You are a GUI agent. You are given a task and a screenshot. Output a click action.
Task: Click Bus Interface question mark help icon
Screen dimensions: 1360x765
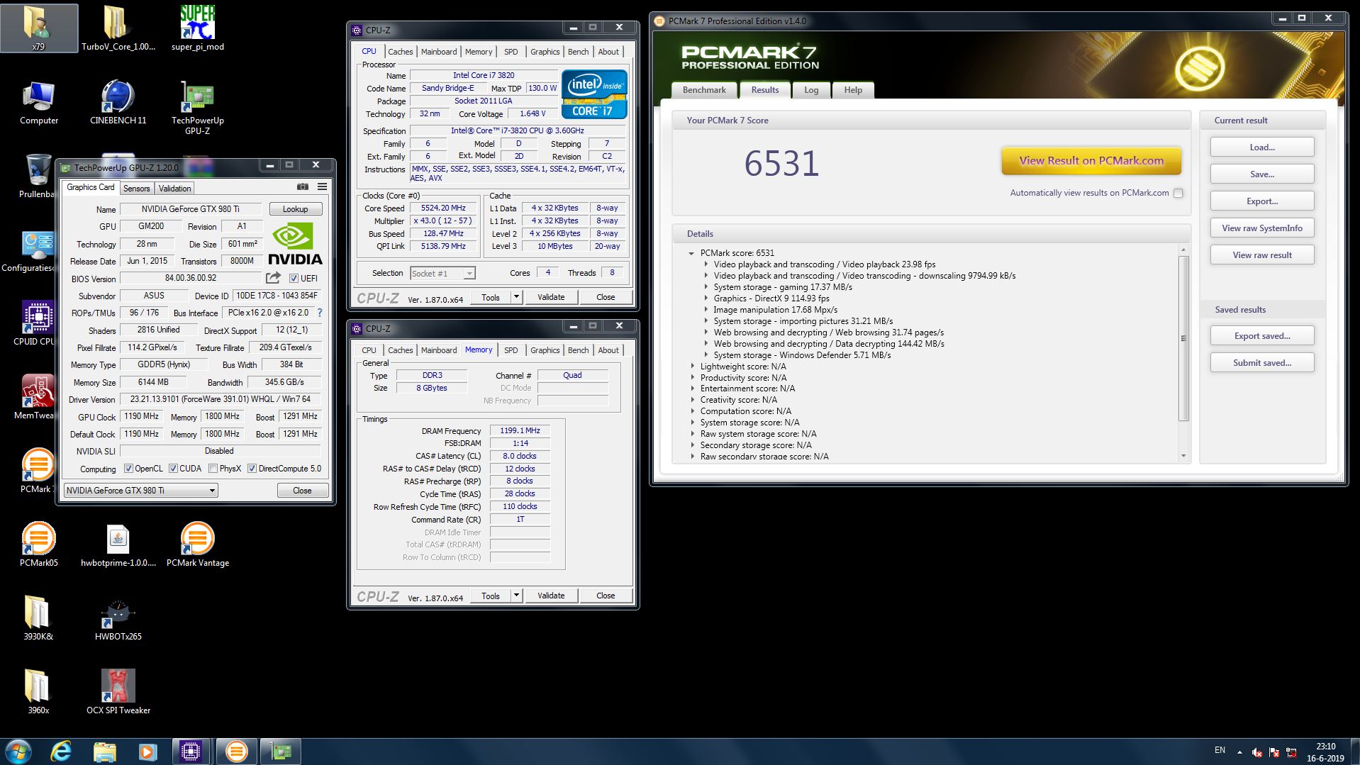pyautogui.click(x=319, y=313)
